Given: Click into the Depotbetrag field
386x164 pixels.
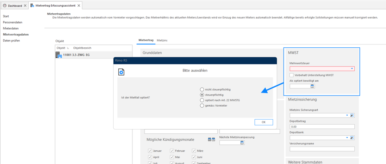Looking at the screenshot, I should [322, 127].
